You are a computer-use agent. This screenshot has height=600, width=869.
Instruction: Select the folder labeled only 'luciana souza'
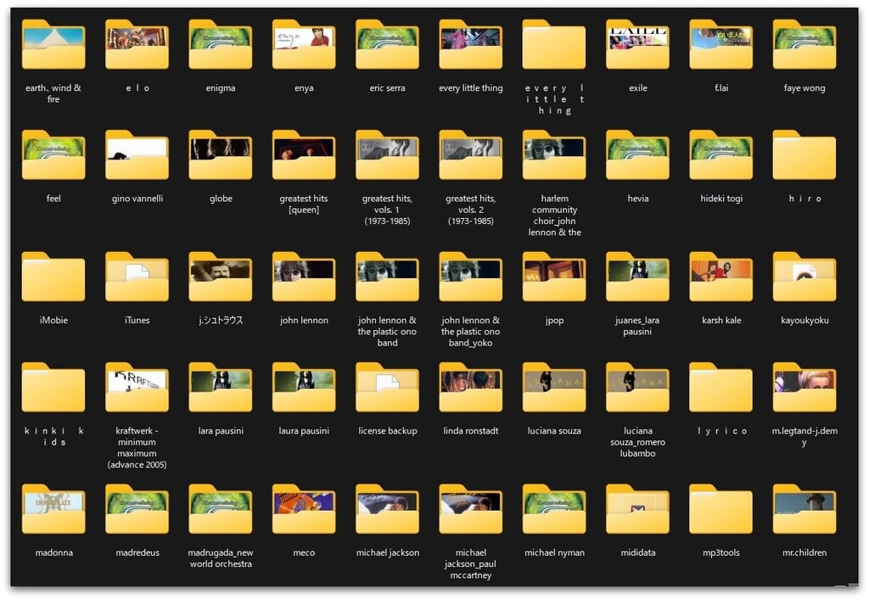554,388
